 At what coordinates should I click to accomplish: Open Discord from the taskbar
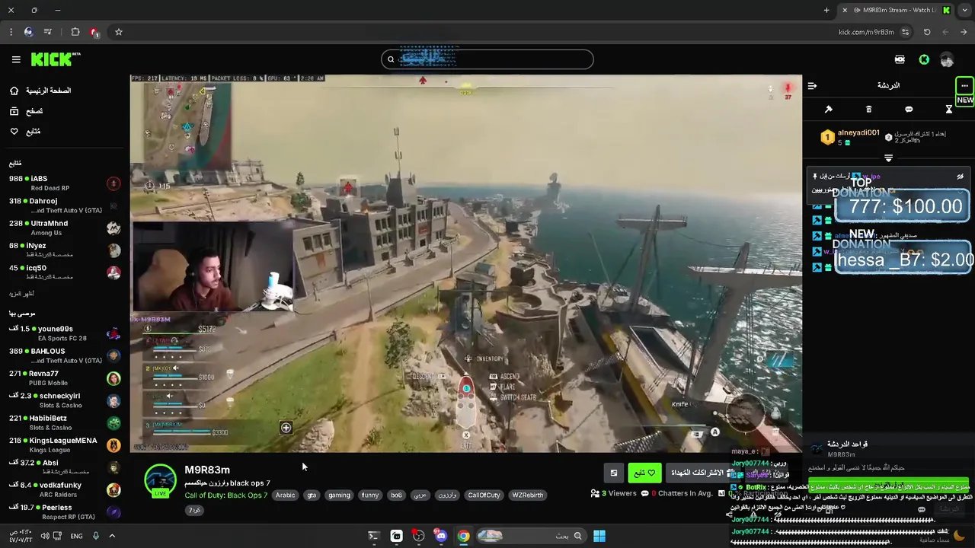441,536
